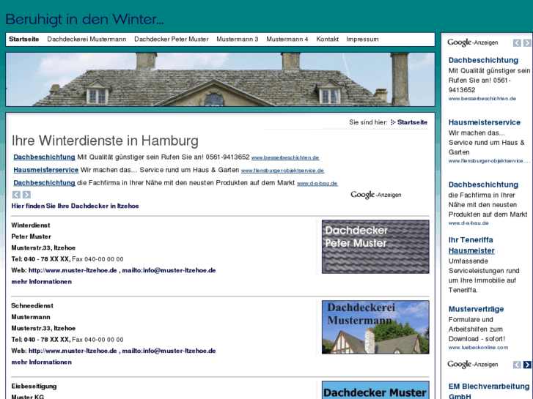Image resolution: width=533 pixels, height=399 pixels.
Task: Open the Impressum page
Action: 362,39
